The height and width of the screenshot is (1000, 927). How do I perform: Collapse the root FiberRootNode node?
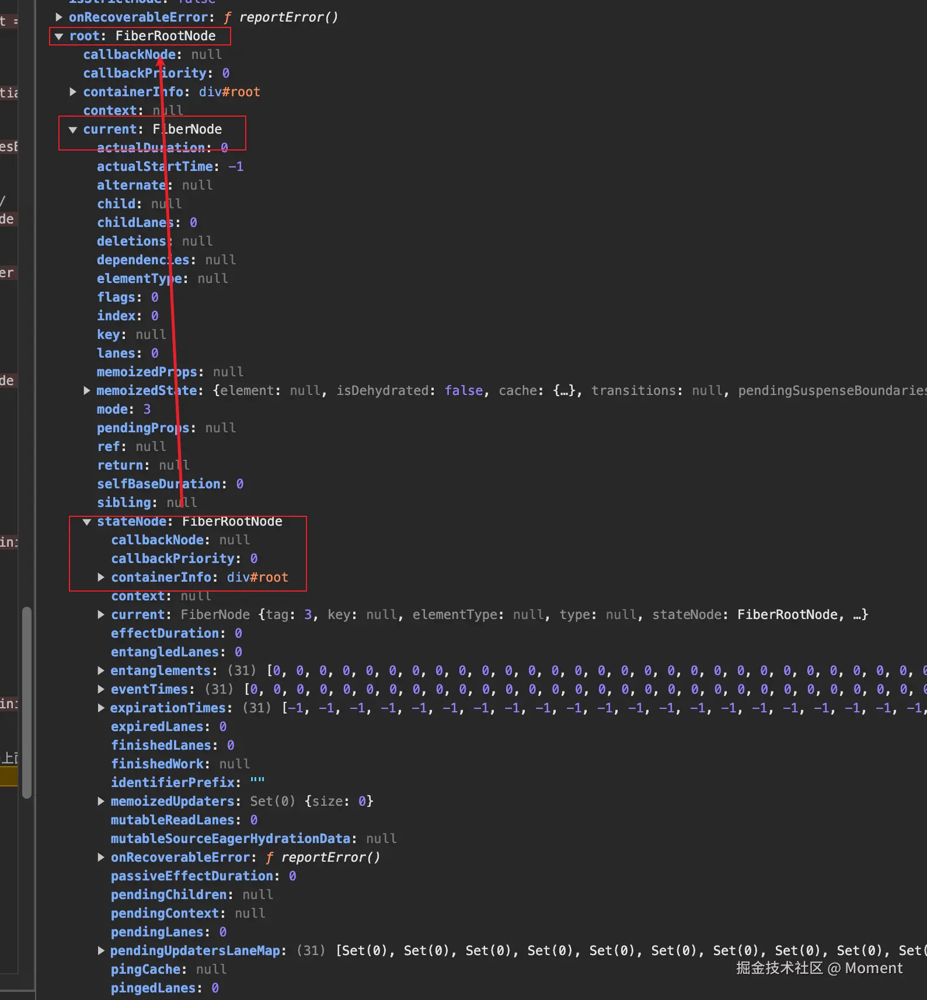pos(59,36)
